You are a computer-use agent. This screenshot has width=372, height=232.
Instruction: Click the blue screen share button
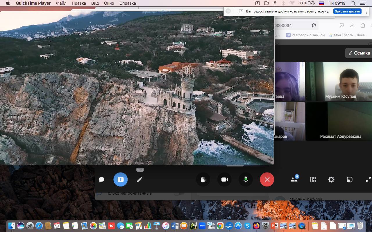[x=120, y=180]
